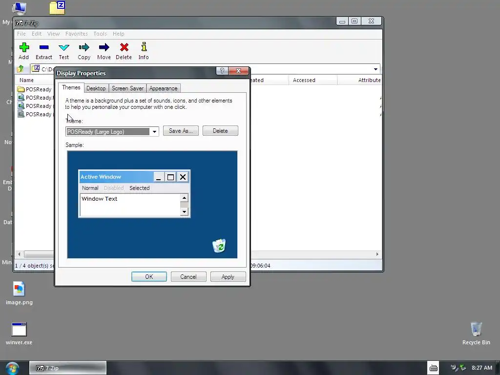
Task: Open the File menu in 7-Zip
Action: tap(21, 34)
